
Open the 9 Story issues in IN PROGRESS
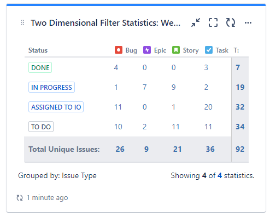point(174,87)
